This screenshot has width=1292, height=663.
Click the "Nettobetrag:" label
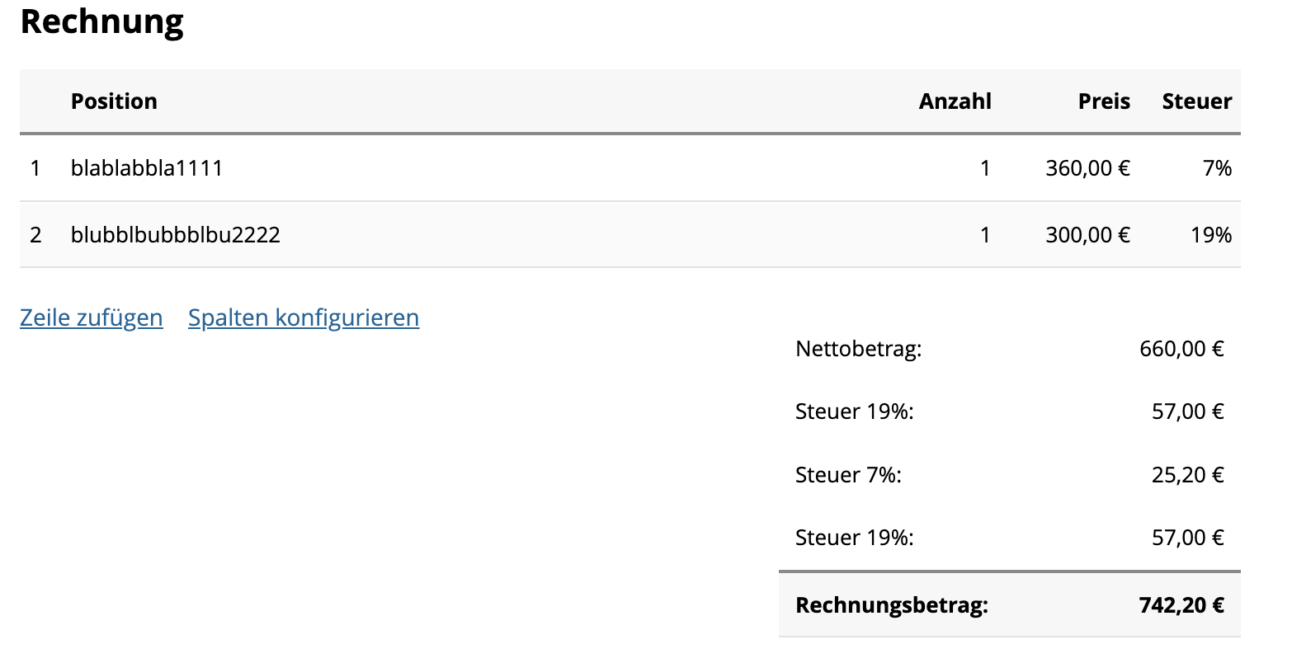pyautogui.click(x=858, y=349)
